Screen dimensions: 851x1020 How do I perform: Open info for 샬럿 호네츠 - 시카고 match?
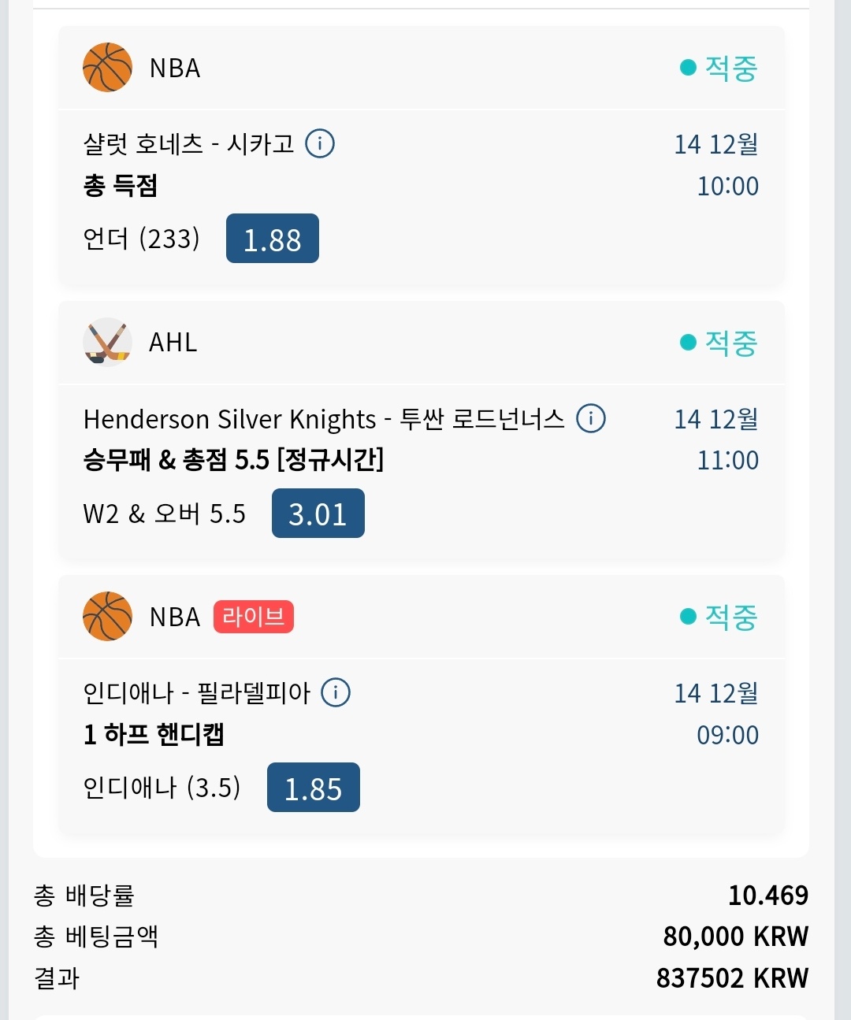(320, 143)
